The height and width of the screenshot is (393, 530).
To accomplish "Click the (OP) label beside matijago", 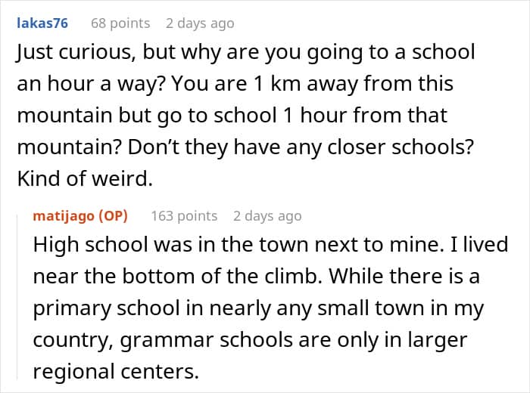I will click(111, 216).
